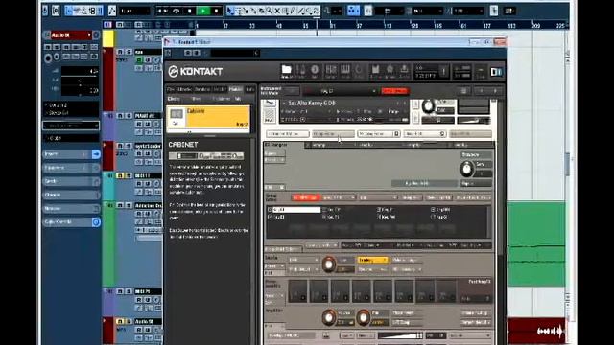Expand Inserts section in Cubase inspector
Viewport: 614px width, 345px height.
pos(71,154)
